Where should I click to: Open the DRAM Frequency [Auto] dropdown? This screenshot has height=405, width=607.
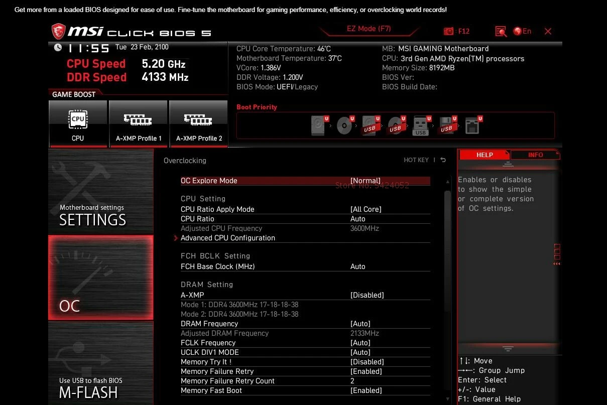[x=360, y=324]
